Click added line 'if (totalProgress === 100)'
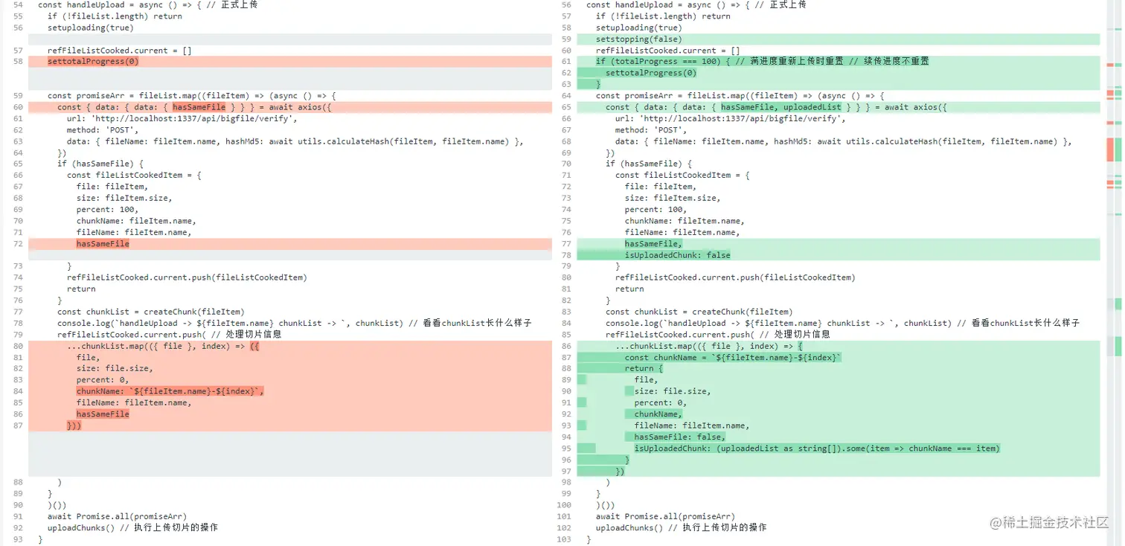1125x546 pixels. 762,62
